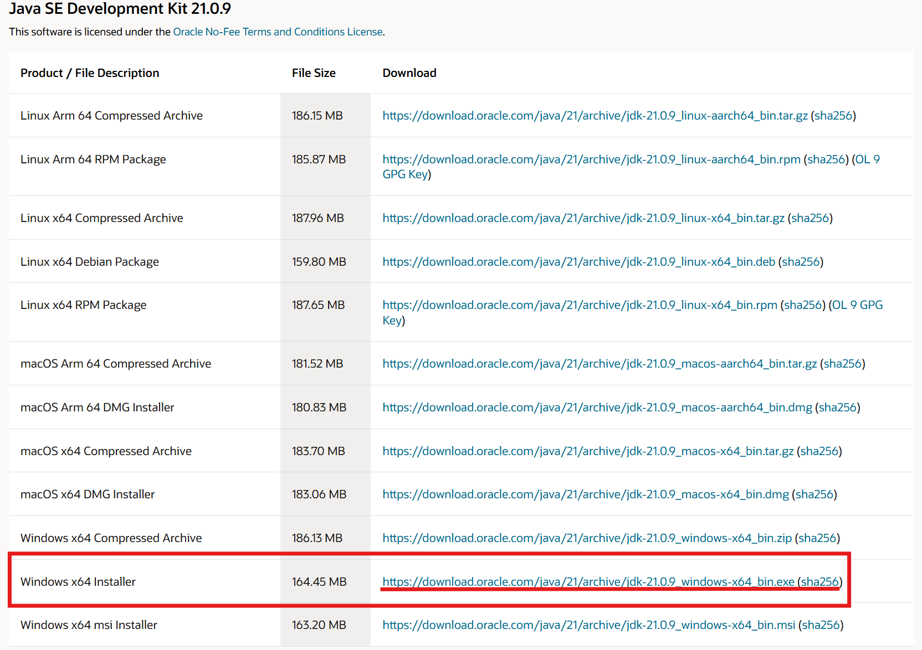Download the Linux x64 tar.gz archive
The image size is (922, 650).
click(583, 218)
